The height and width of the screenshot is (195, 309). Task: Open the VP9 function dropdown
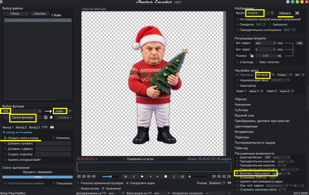(40, 111)
